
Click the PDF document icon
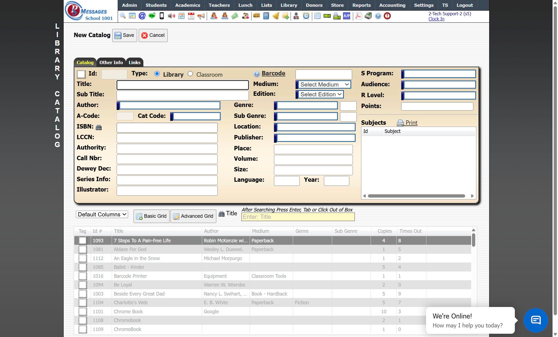point(358,16)
